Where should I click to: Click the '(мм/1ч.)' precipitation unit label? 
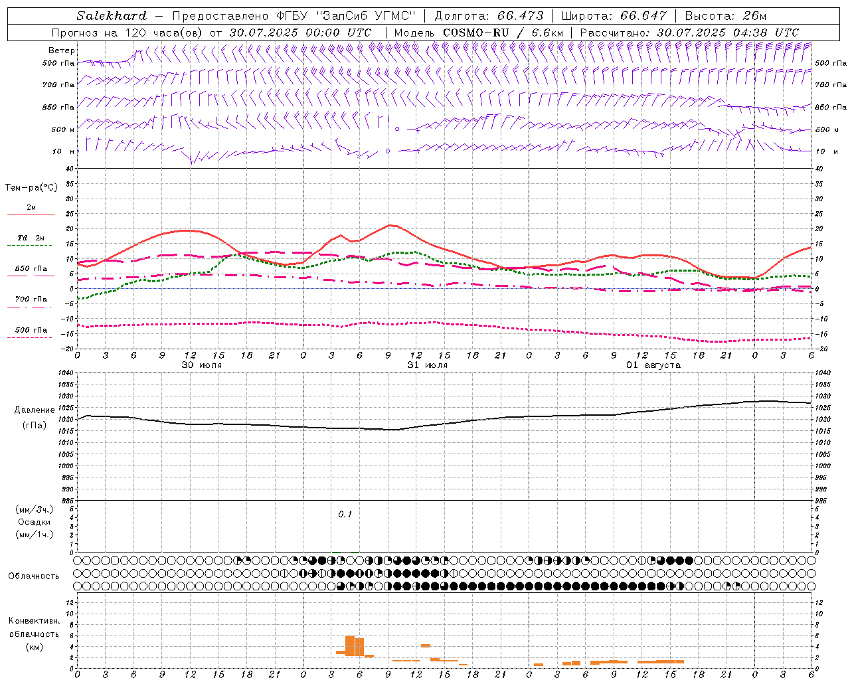(x=35, y=535)
